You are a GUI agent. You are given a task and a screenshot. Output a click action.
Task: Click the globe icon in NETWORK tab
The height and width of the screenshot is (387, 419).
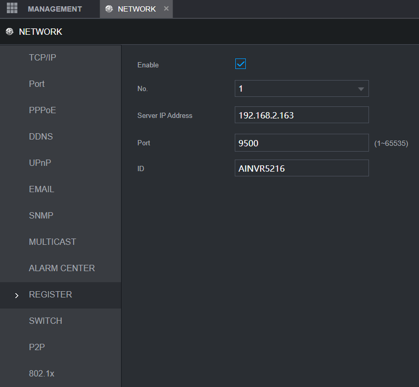109,9
